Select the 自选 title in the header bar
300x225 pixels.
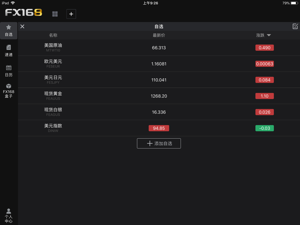point(159,26)
